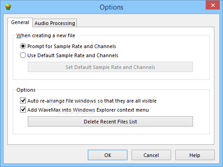Confirm settings with the OK button
223x167 pixels.
coord(107,155)
